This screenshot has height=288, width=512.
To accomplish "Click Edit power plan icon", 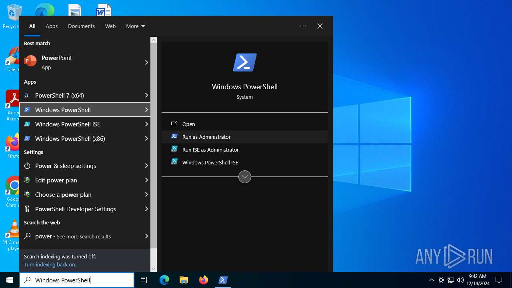I will point(27,180).
